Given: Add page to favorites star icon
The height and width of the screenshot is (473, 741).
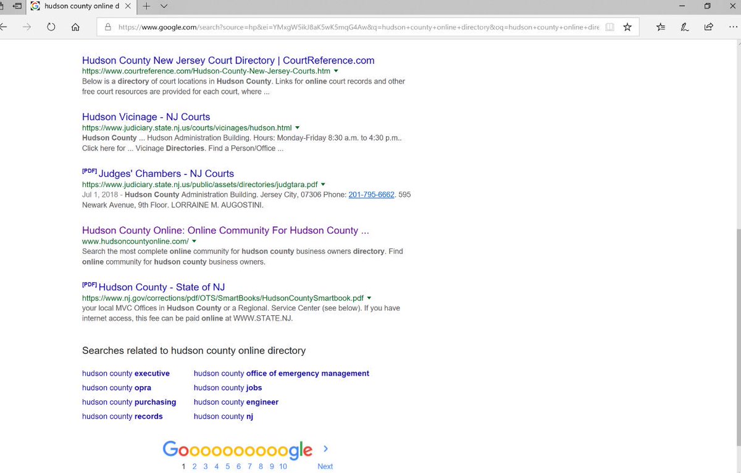Looking at the screenshot, I should click(627, 27).
